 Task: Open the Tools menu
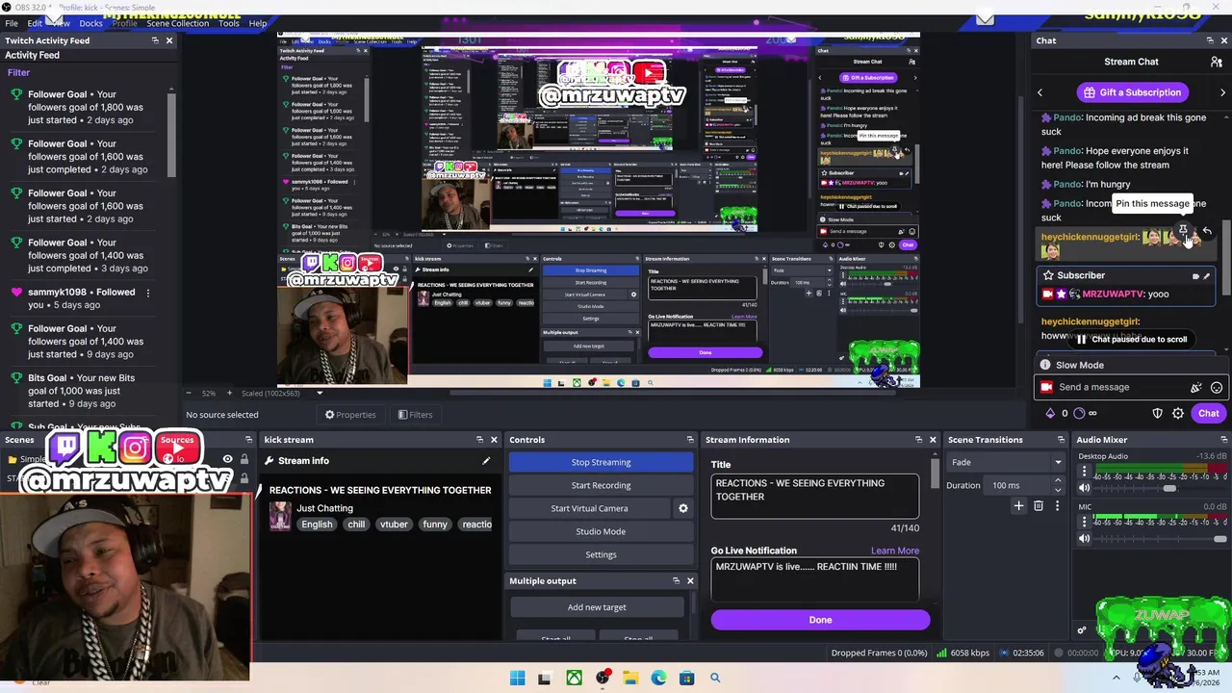229,23
